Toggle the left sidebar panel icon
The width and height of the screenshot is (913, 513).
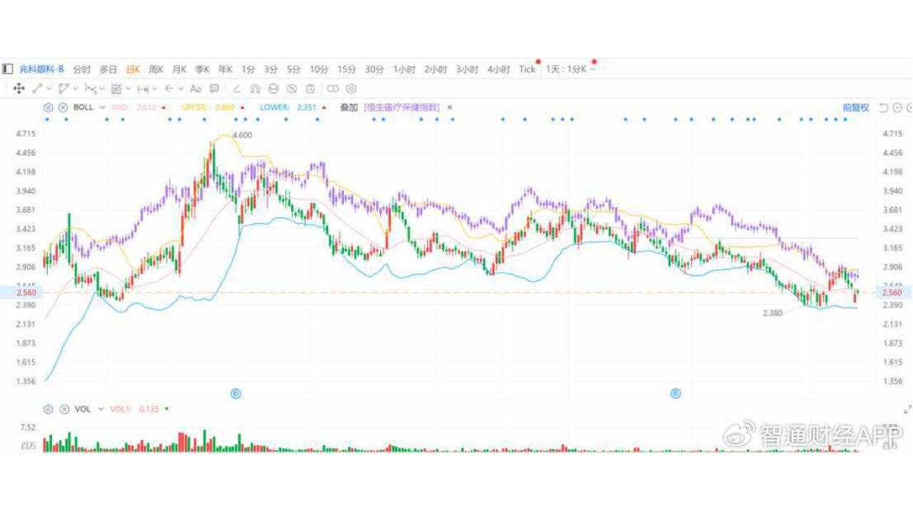pos(7,69)
